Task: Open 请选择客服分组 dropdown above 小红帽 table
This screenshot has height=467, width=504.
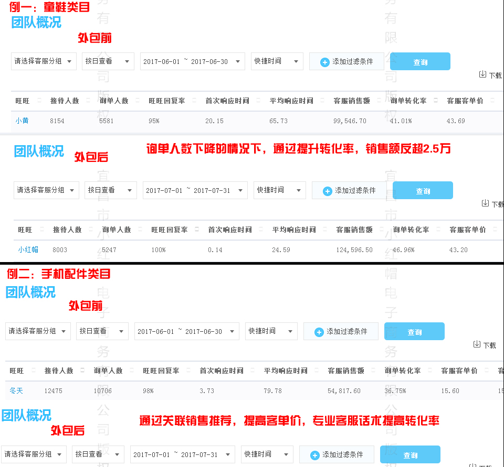Action: pos(46,190)
